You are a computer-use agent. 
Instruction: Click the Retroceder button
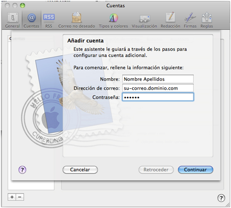tap(156, 170)
